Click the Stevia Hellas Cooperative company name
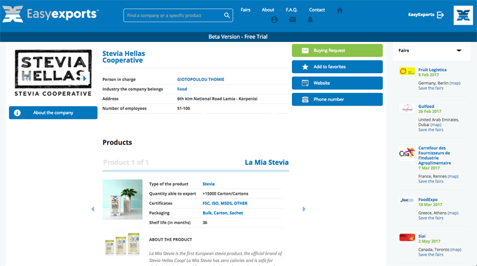Image resolution: width=477 pixels, height=266 pixels. pos(123,57)
